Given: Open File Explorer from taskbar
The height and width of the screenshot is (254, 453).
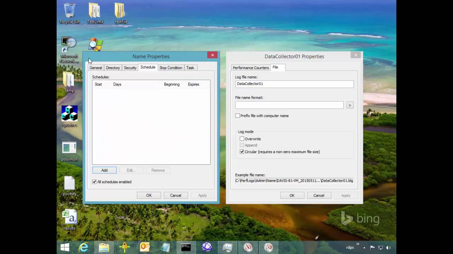Looking at the screenshot, I should coord(104,247).
